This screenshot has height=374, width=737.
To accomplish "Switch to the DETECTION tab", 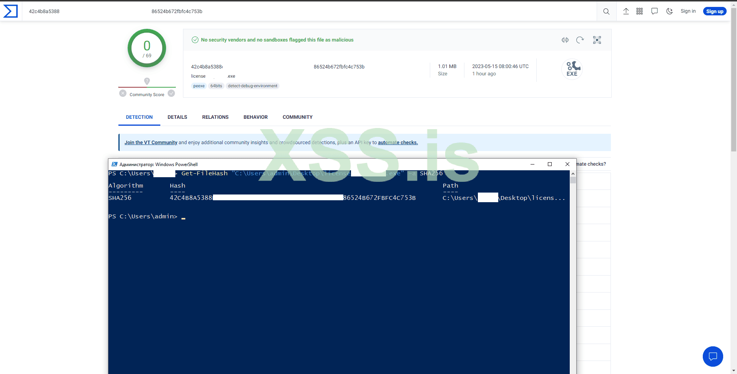I will (x=139, y=117).
